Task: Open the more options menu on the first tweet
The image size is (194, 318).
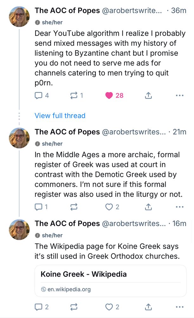Action: tap(180, 95)
